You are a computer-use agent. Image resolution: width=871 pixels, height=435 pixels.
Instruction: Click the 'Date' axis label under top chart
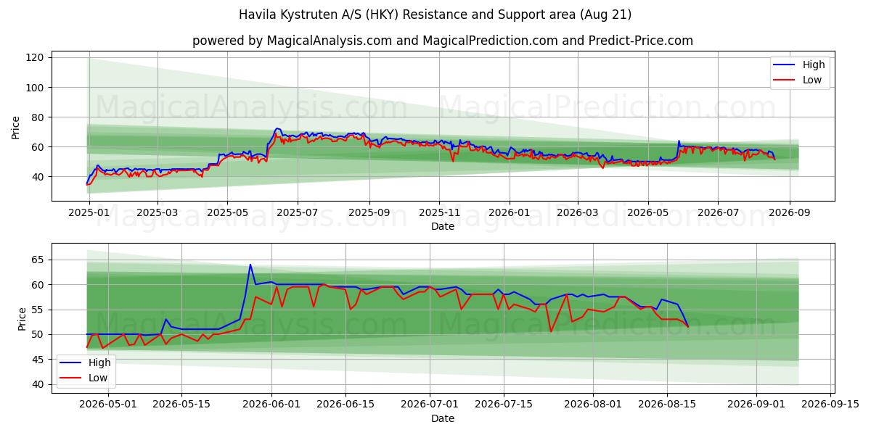443,227
